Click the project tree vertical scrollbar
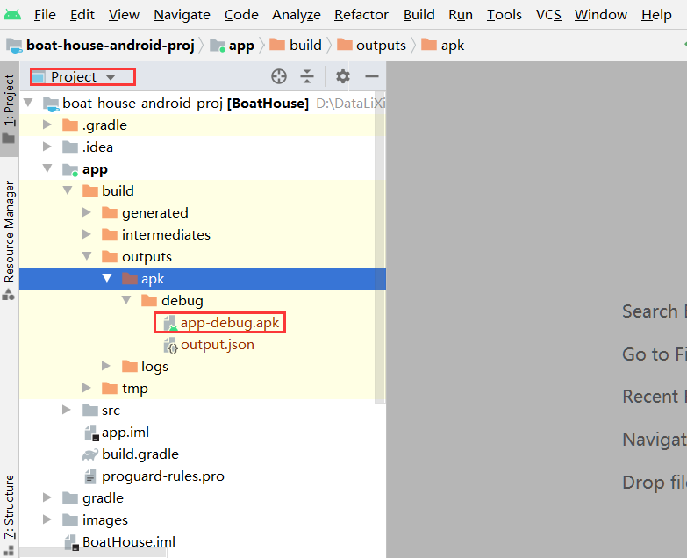The width and height of the screenshot is (687, 558). click(380, 247)
